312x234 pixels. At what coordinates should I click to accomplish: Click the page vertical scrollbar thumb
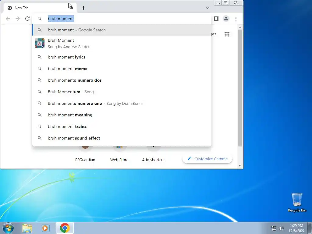pyautogui.click(x=240, y=87)
